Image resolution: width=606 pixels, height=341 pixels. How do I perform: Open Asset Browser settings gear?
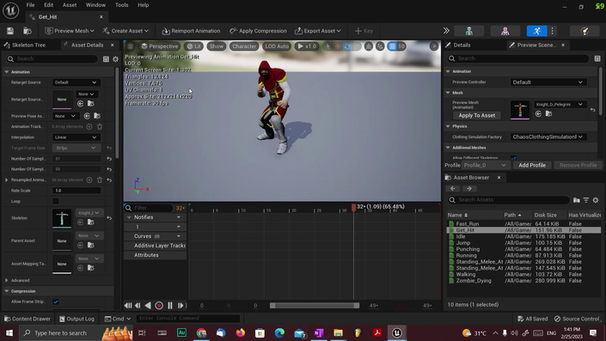(x=596, y=200)
